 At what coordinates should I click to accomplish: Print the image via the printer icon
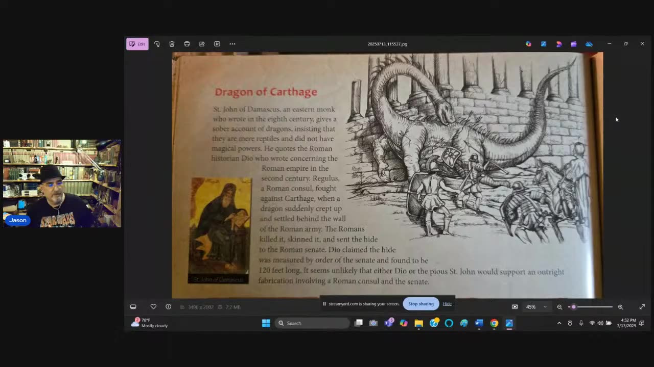click(x=187, y=44)
